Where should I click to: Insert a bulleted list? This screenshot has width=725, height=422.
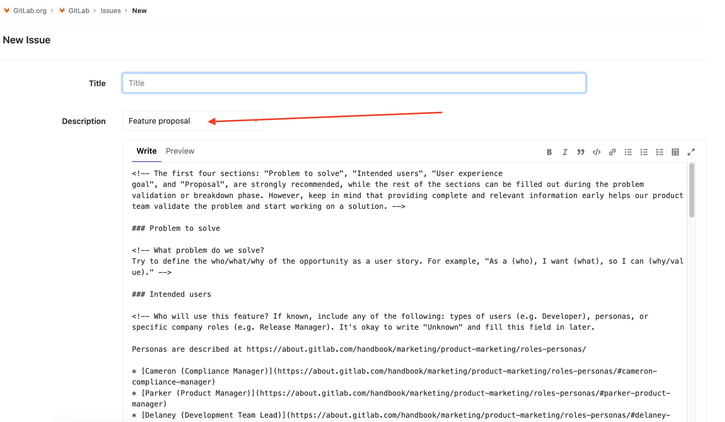(x=628, y=152)
